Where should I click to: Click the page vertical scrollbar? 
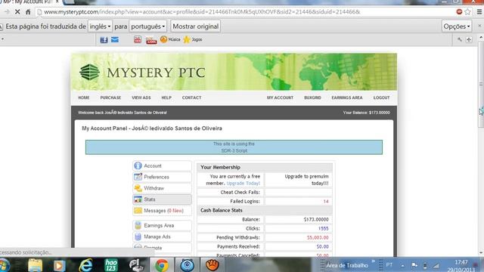pos(481,85)
